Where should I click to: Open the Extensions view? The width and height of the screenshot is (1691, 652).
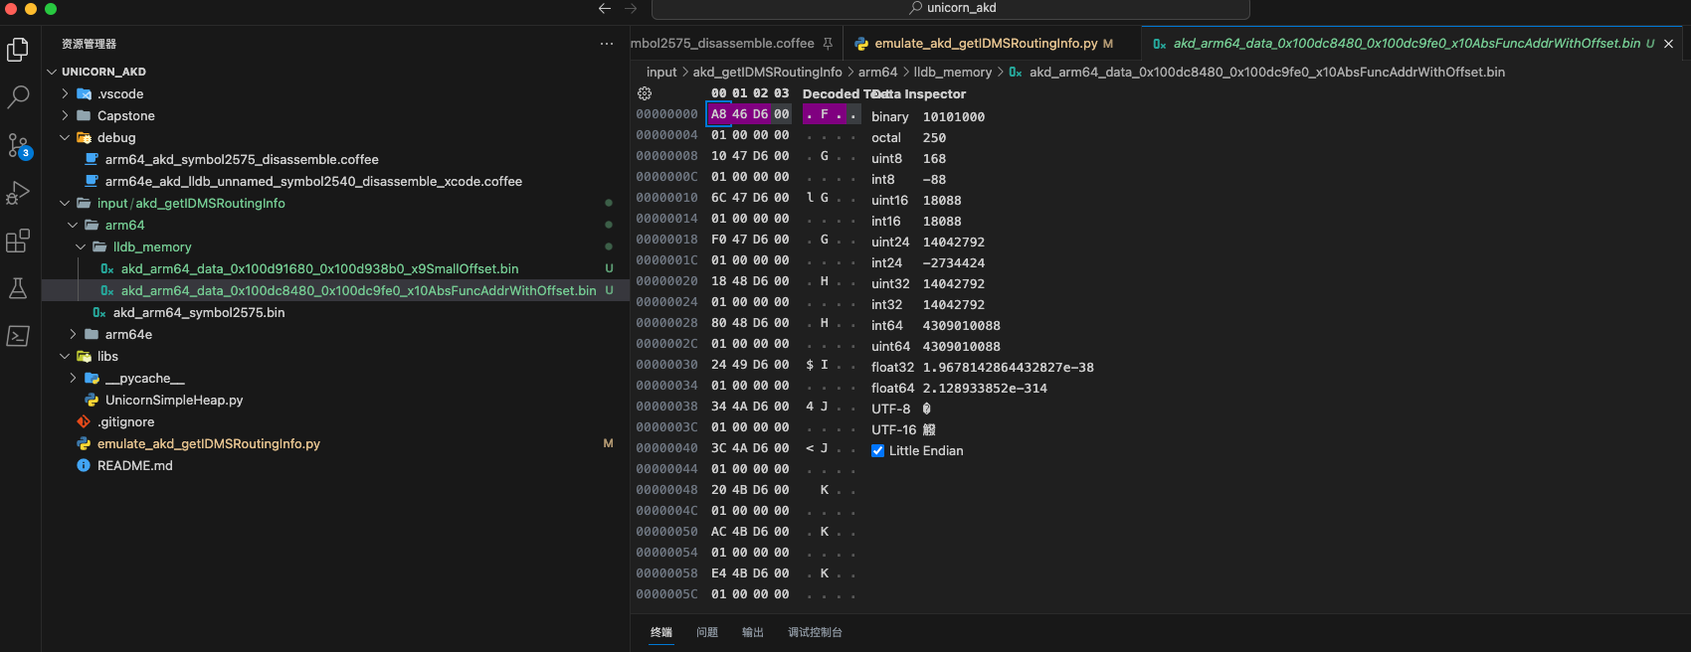18,241
